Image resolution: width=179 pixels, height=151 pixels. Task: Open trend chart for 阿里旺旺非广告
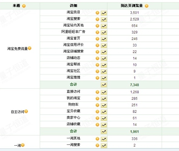point(104,33)
